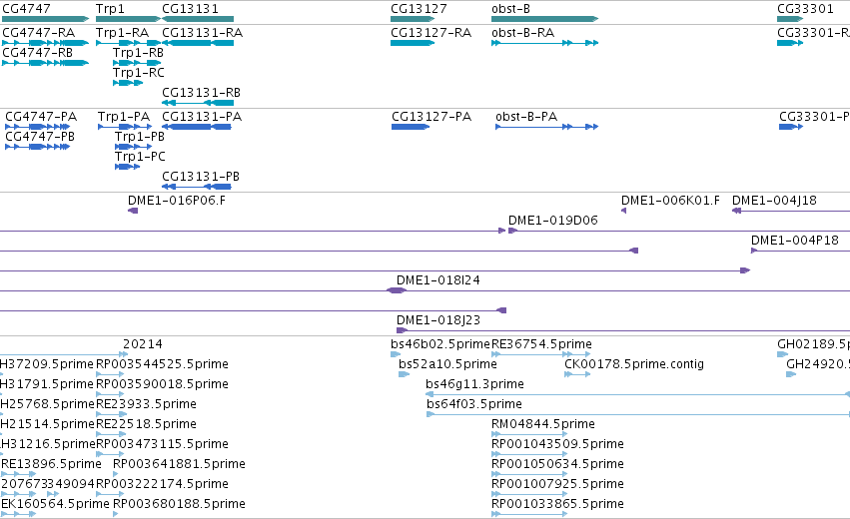Select the Trp1-RA transcript
850x519 pixels.
click(128, 43)
